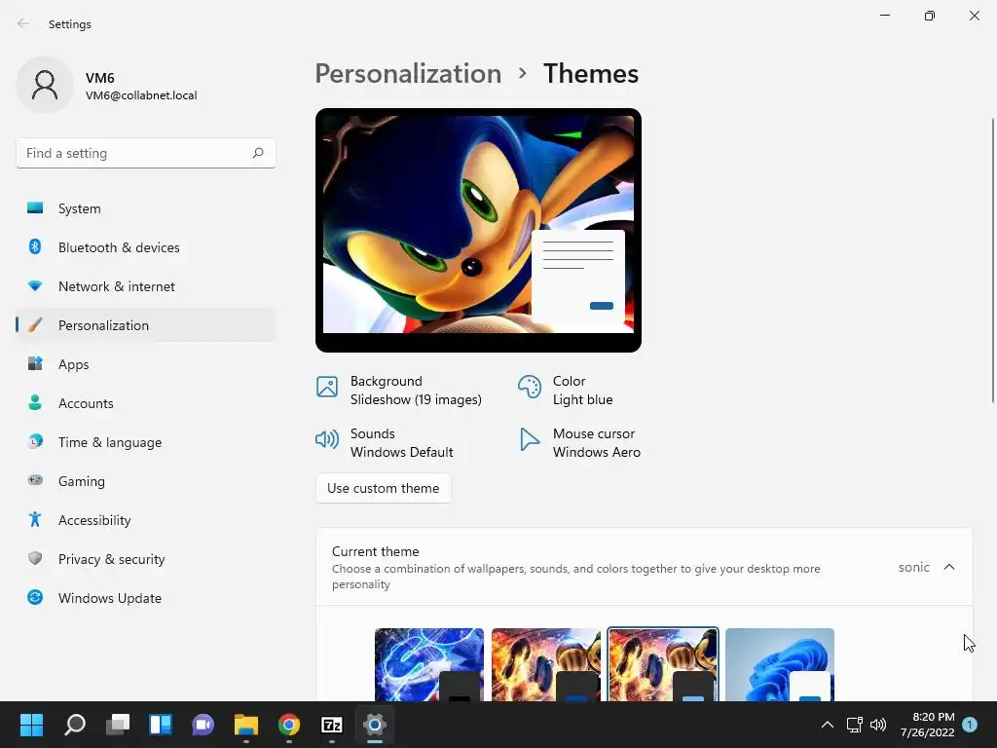Open Mouse cursor Windows Aero settings

(x=580, y=443)
